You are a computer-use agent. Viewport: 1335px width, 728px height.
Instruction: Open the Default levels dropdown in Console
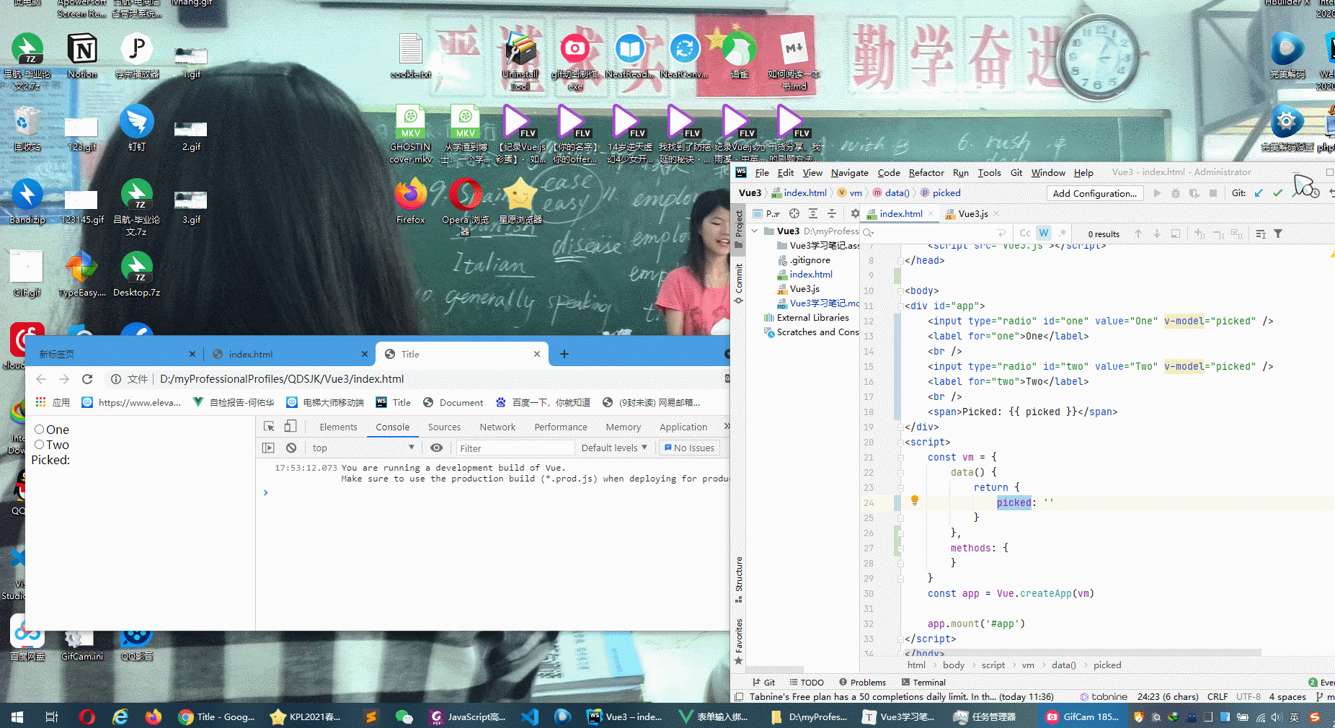614,448
